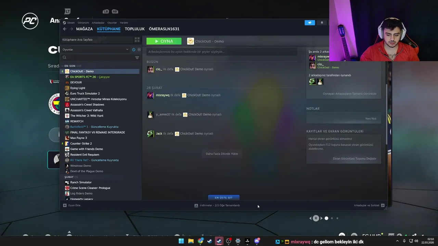The height and width of the screenshot is (246, 438).
Task: Open the Oyunlar menu in menu bar
Action: click(x=112, y=23)
